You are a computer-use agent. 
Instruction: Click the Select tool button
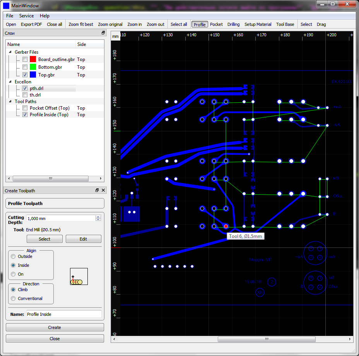pyautogui.click(x=44, y=239)
